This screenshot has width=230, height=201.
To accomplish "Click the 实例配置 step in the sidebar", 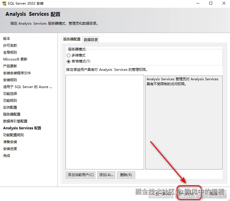I will tap(10, 107).
